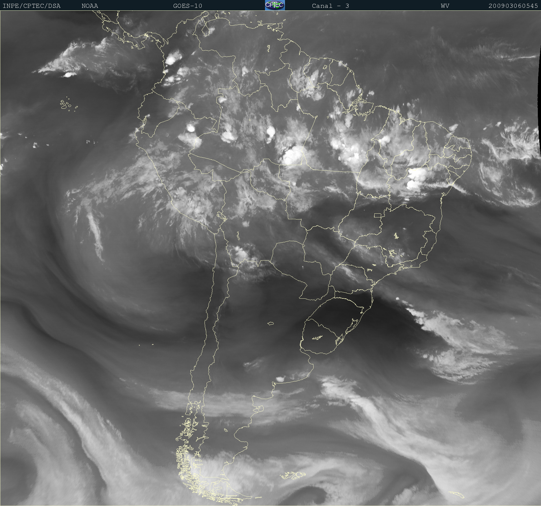Click the GOES-10 satellite label
Image resolution: width=541 pixels, height=506 pixels.
(188, 6)
